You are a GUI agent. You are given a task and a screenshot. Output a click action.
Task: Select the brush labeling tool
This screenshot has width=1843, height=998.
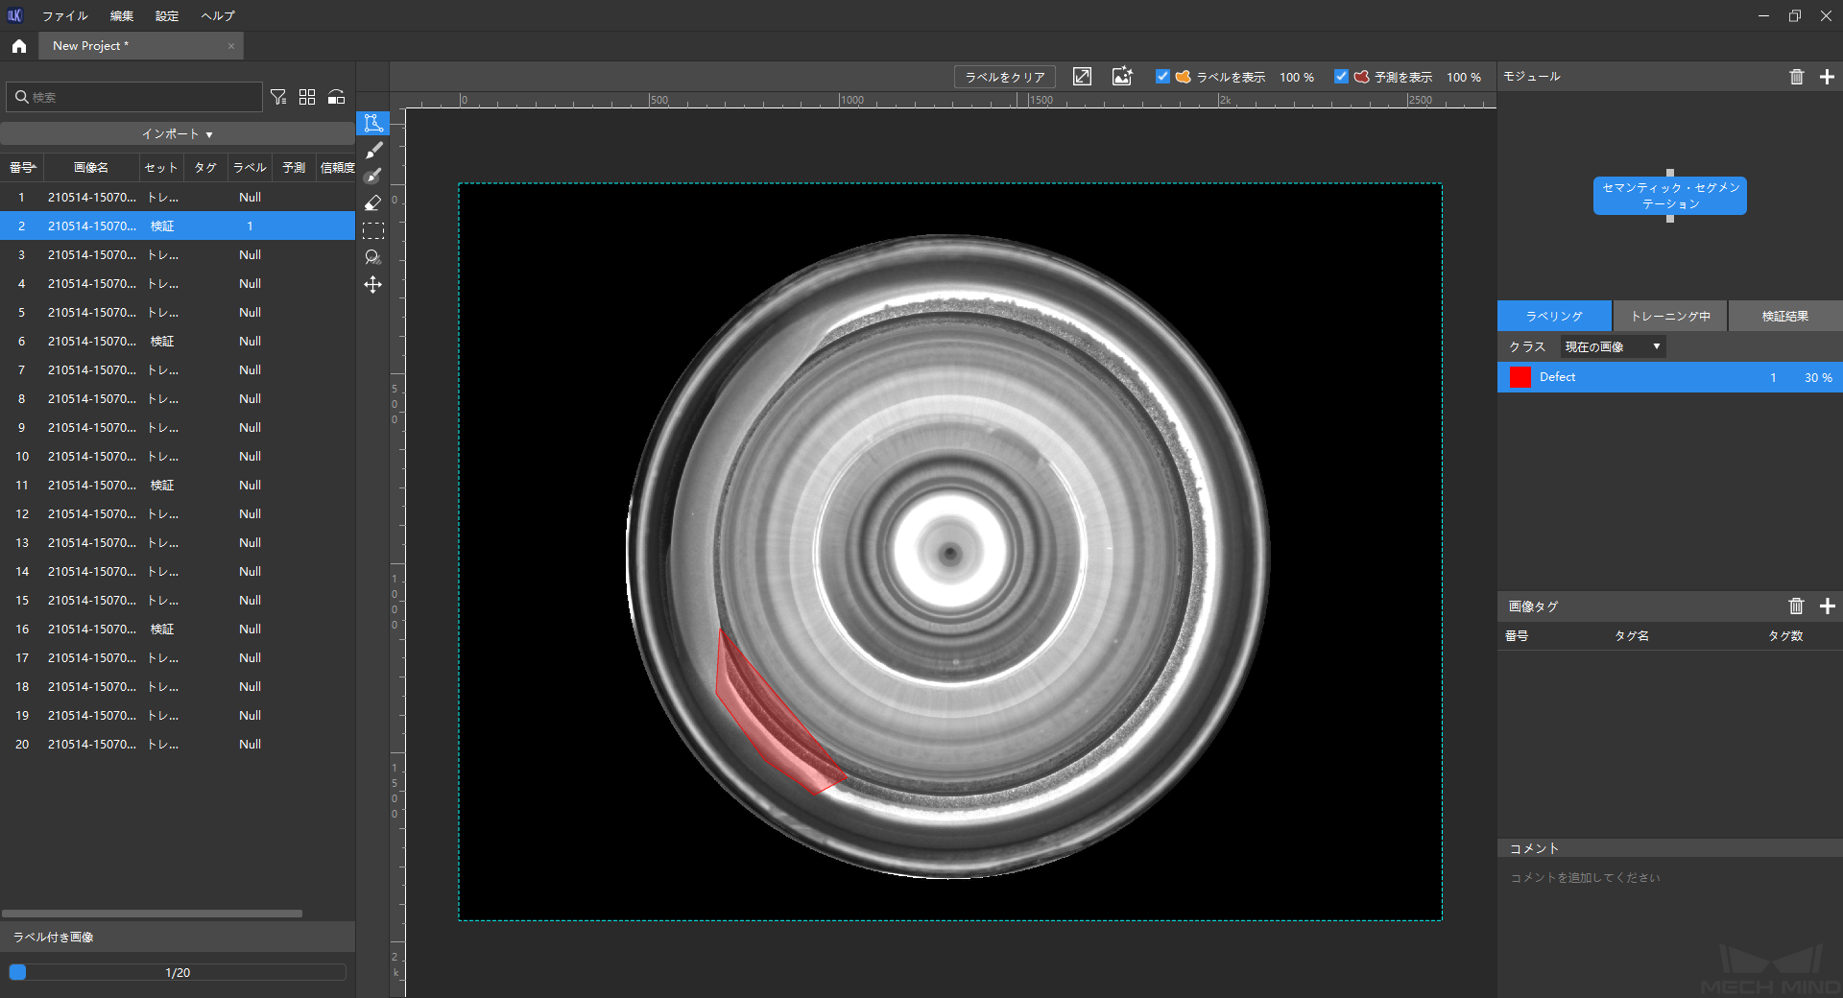(373, 150)
